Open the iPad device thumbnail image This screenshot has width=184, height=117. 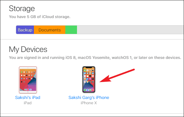(x=28, y=80)
